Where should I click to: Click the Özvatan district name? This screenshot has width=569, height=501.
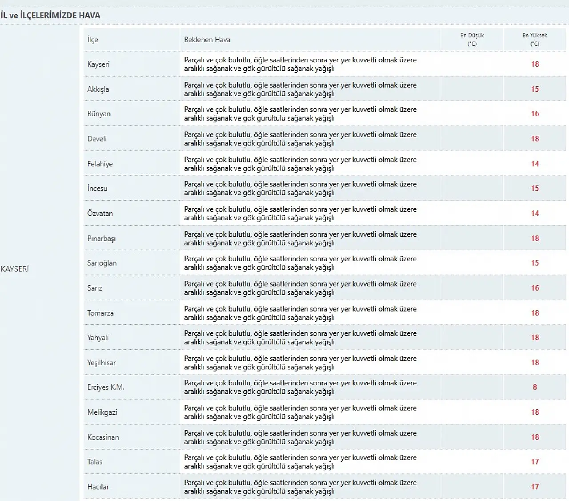click(x=100, y=213)
